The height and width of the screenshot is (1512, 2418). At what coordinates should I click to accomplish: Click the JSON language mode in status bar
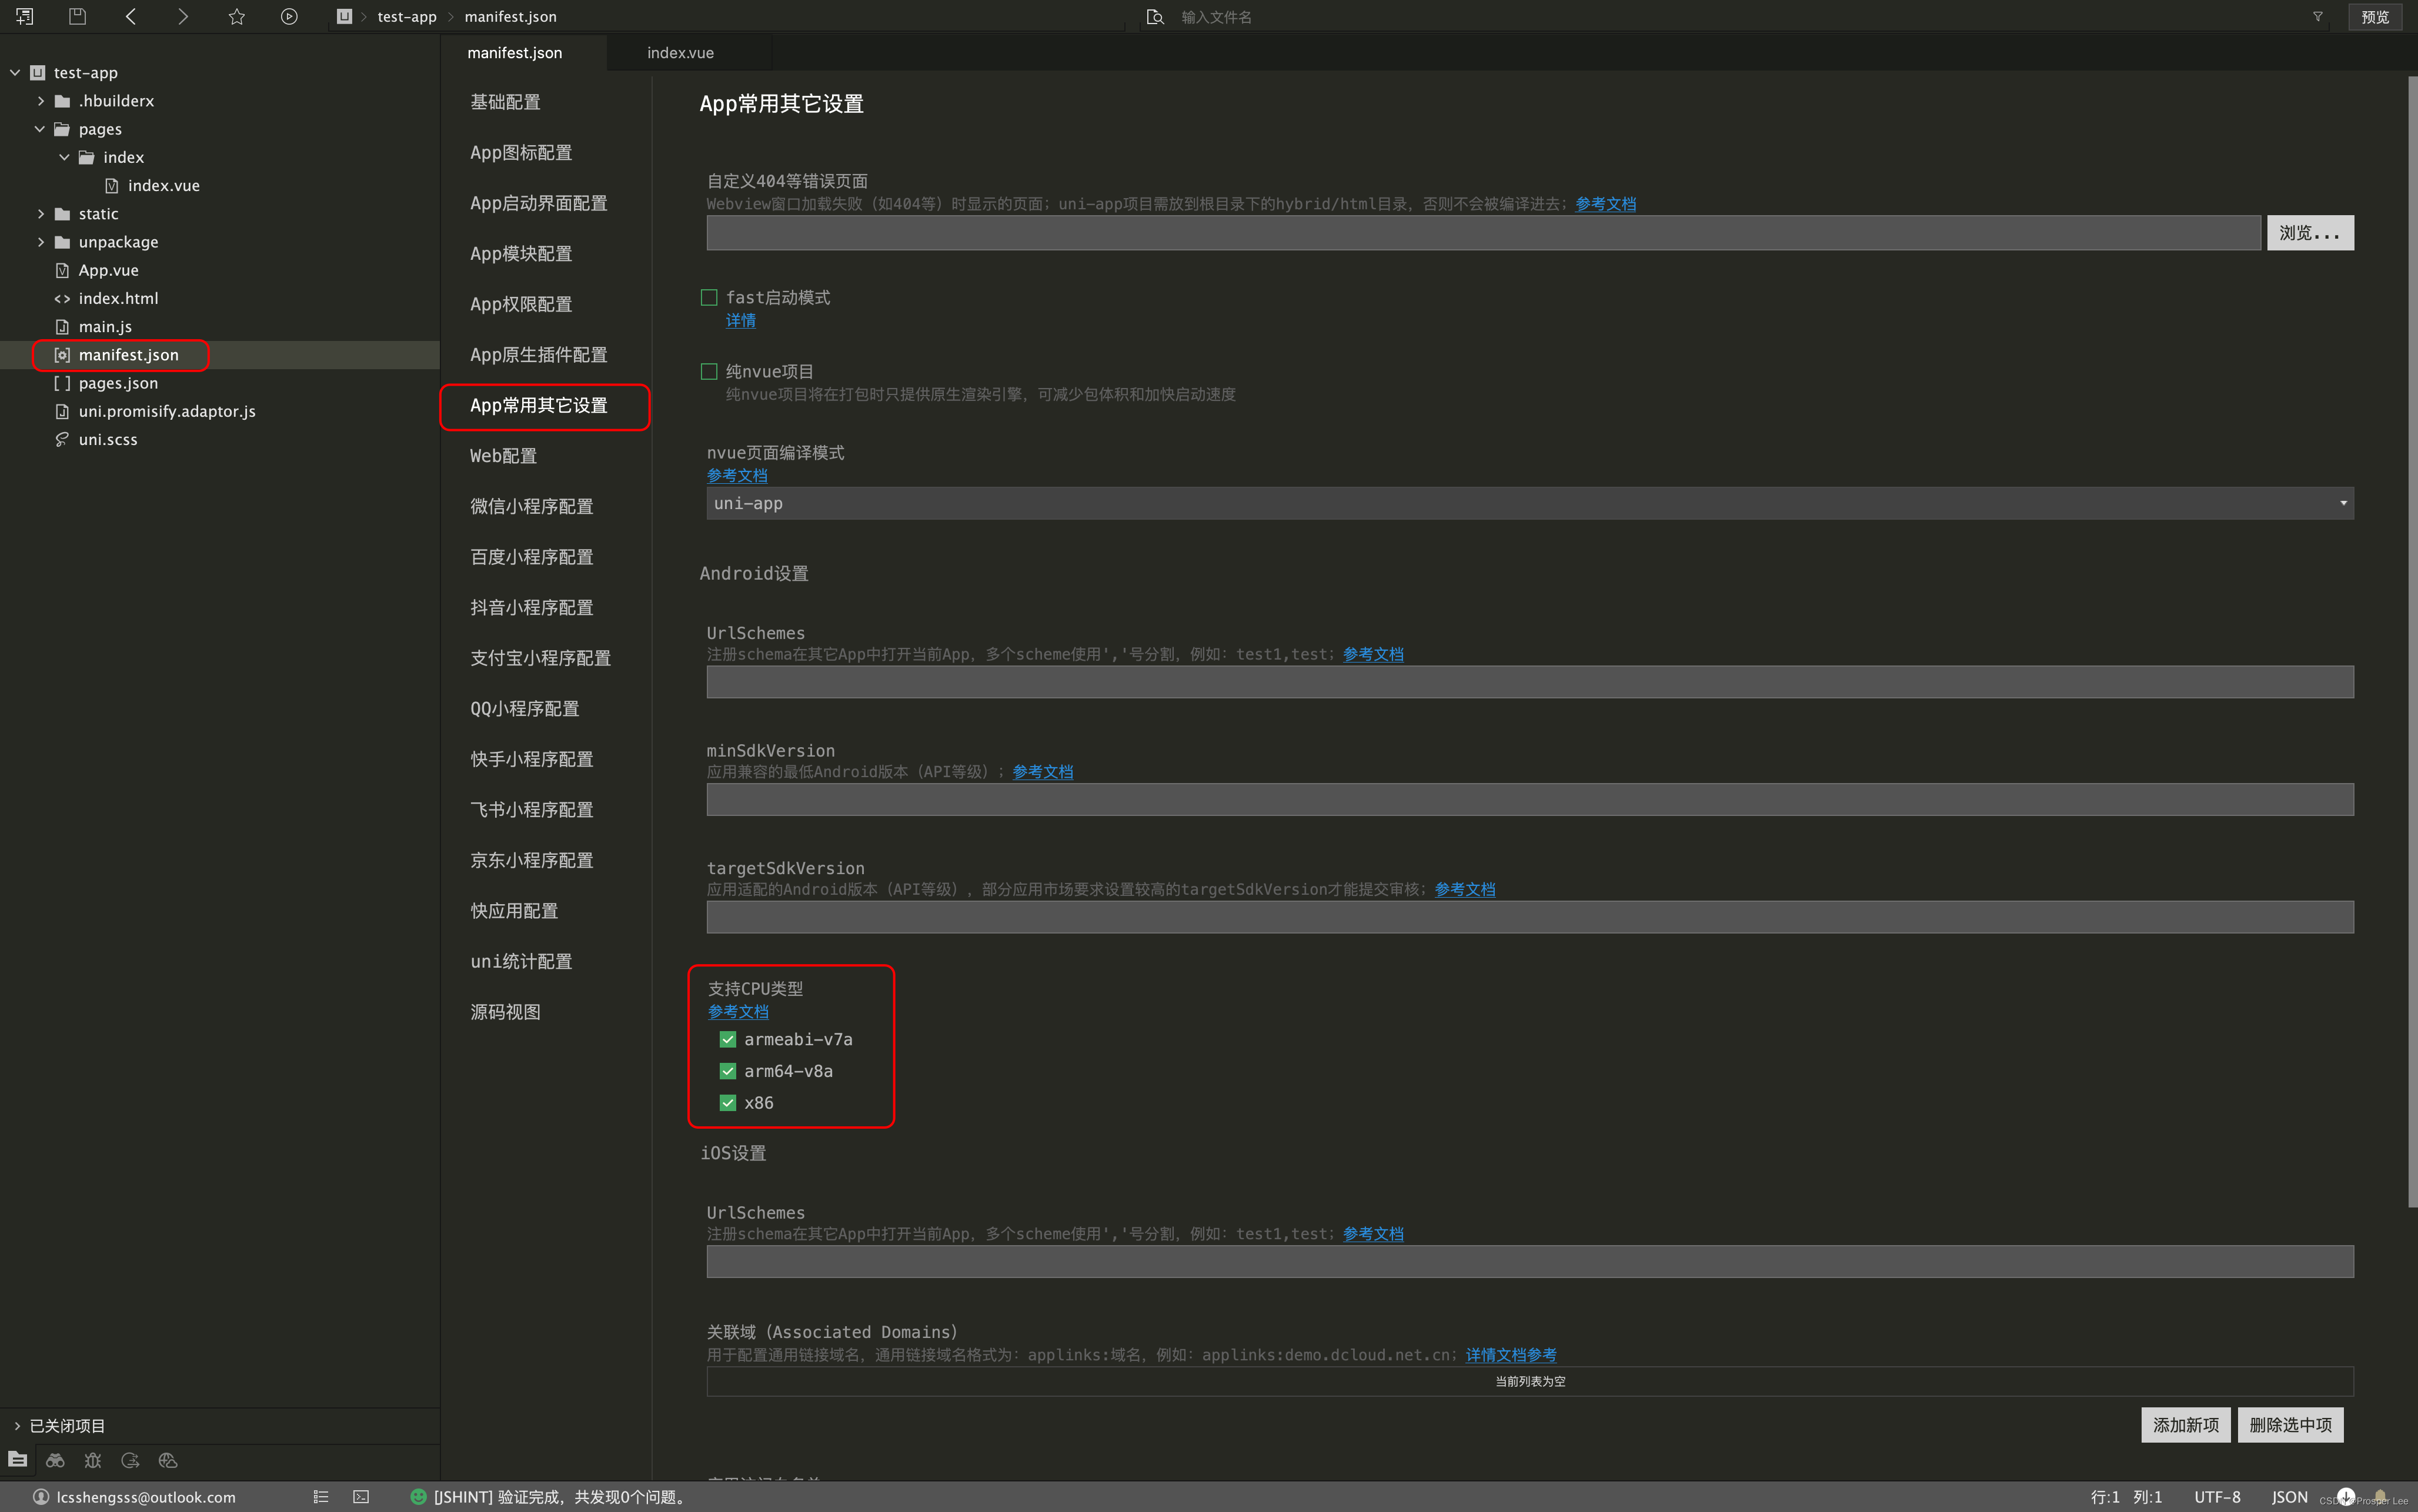point(2289,1497)
